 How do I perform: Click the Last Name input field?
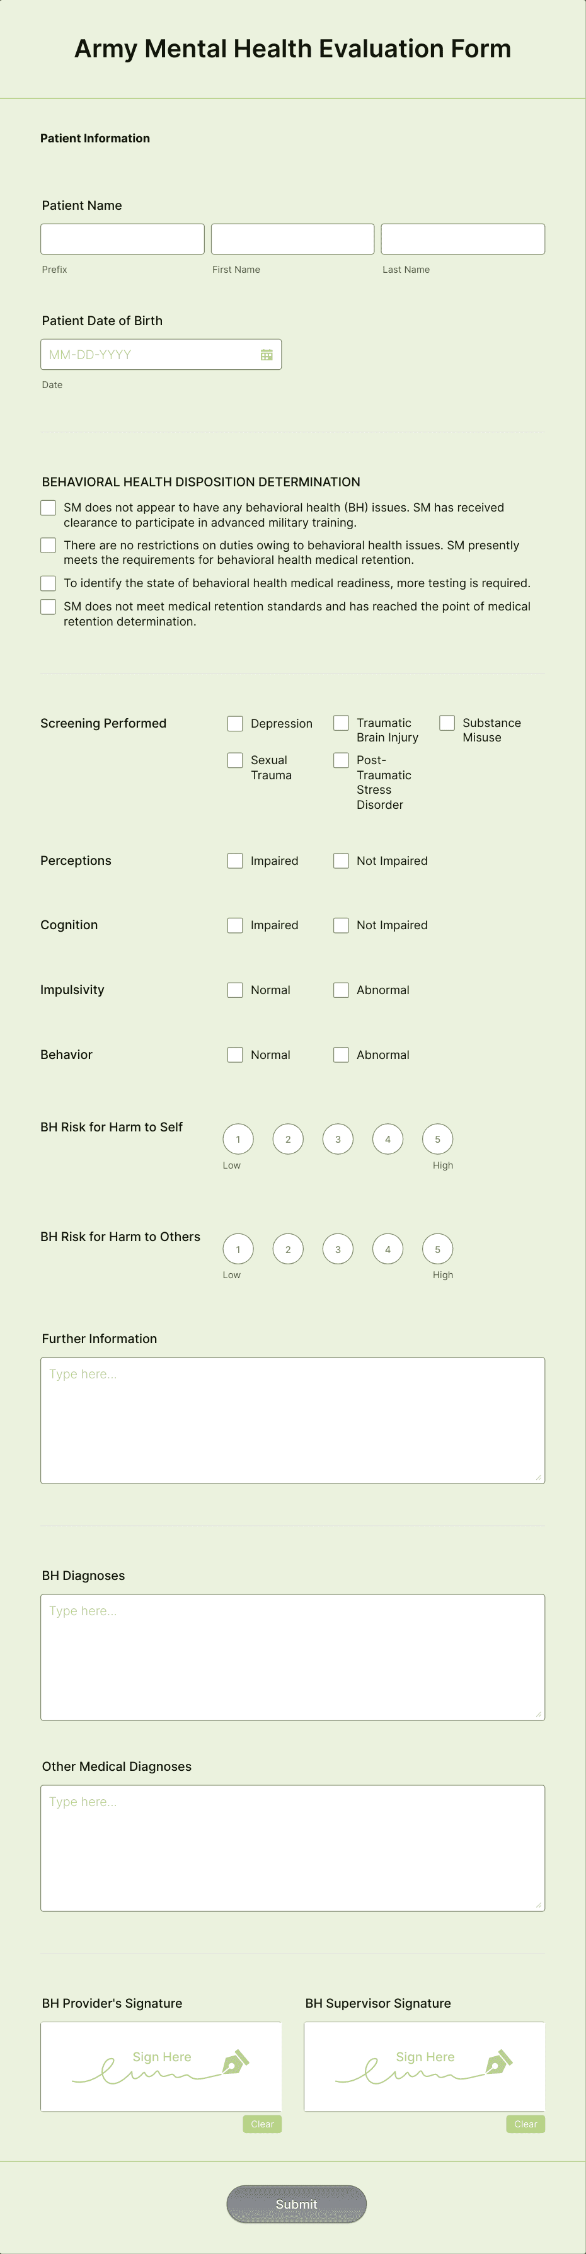(462, 239)
